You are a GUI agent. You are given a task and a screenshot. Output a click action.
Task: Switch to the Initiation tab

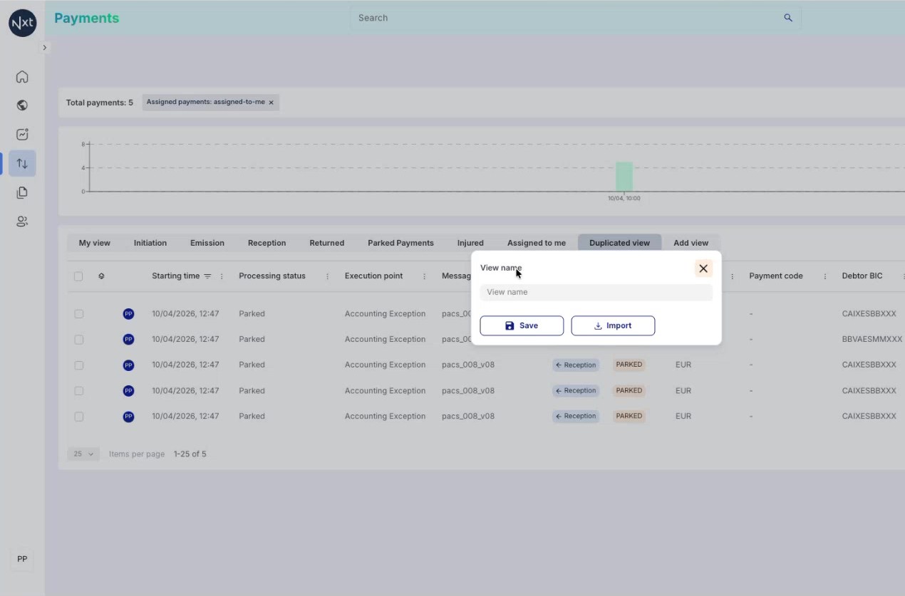150,243
